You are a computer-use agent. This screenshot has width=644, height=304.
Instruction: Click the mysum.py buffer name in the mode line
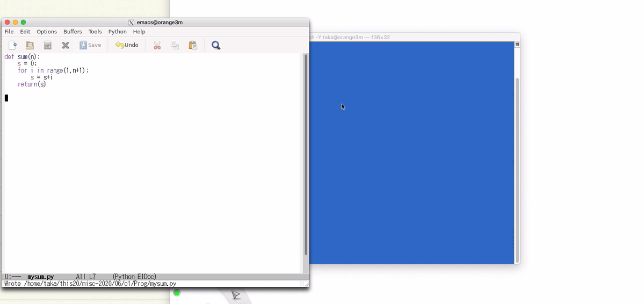[41, 277]
